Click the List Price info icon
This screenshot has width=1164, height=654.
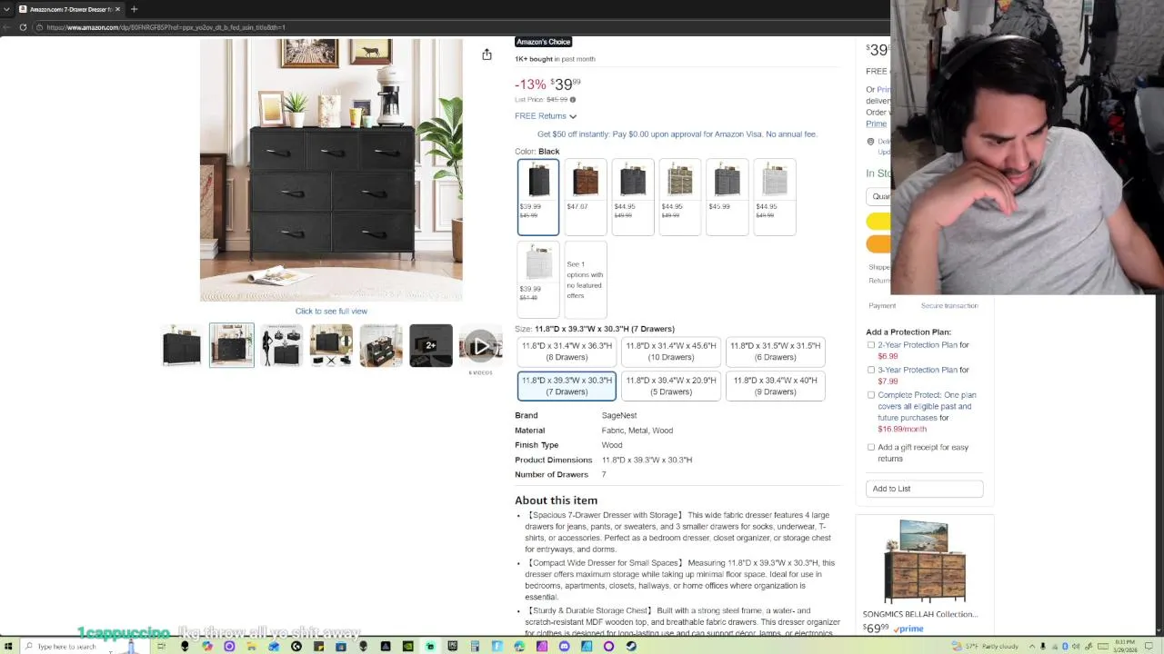point(572,100)
